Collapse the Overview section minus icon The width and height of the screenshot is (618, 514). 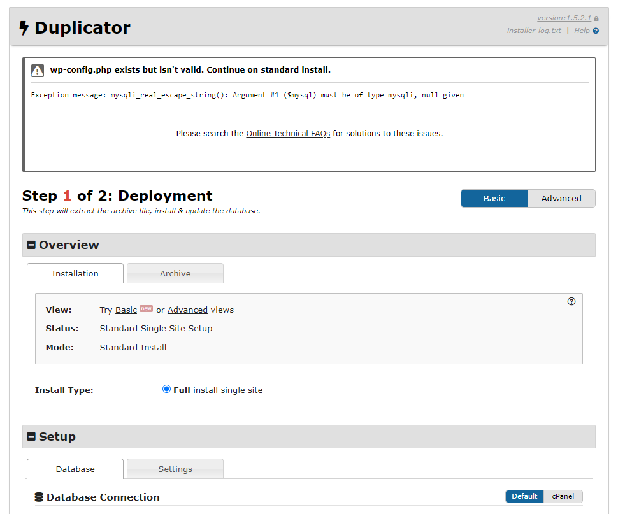(31, 245)
